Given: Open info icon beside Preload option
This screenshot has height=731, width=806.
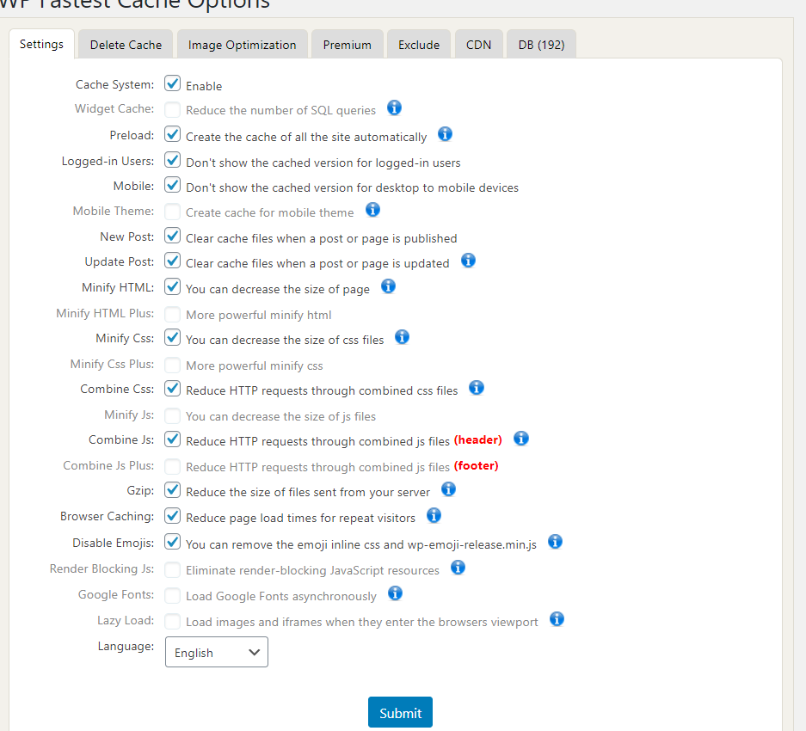Looking at the screenshot, I should coord(445,134).
